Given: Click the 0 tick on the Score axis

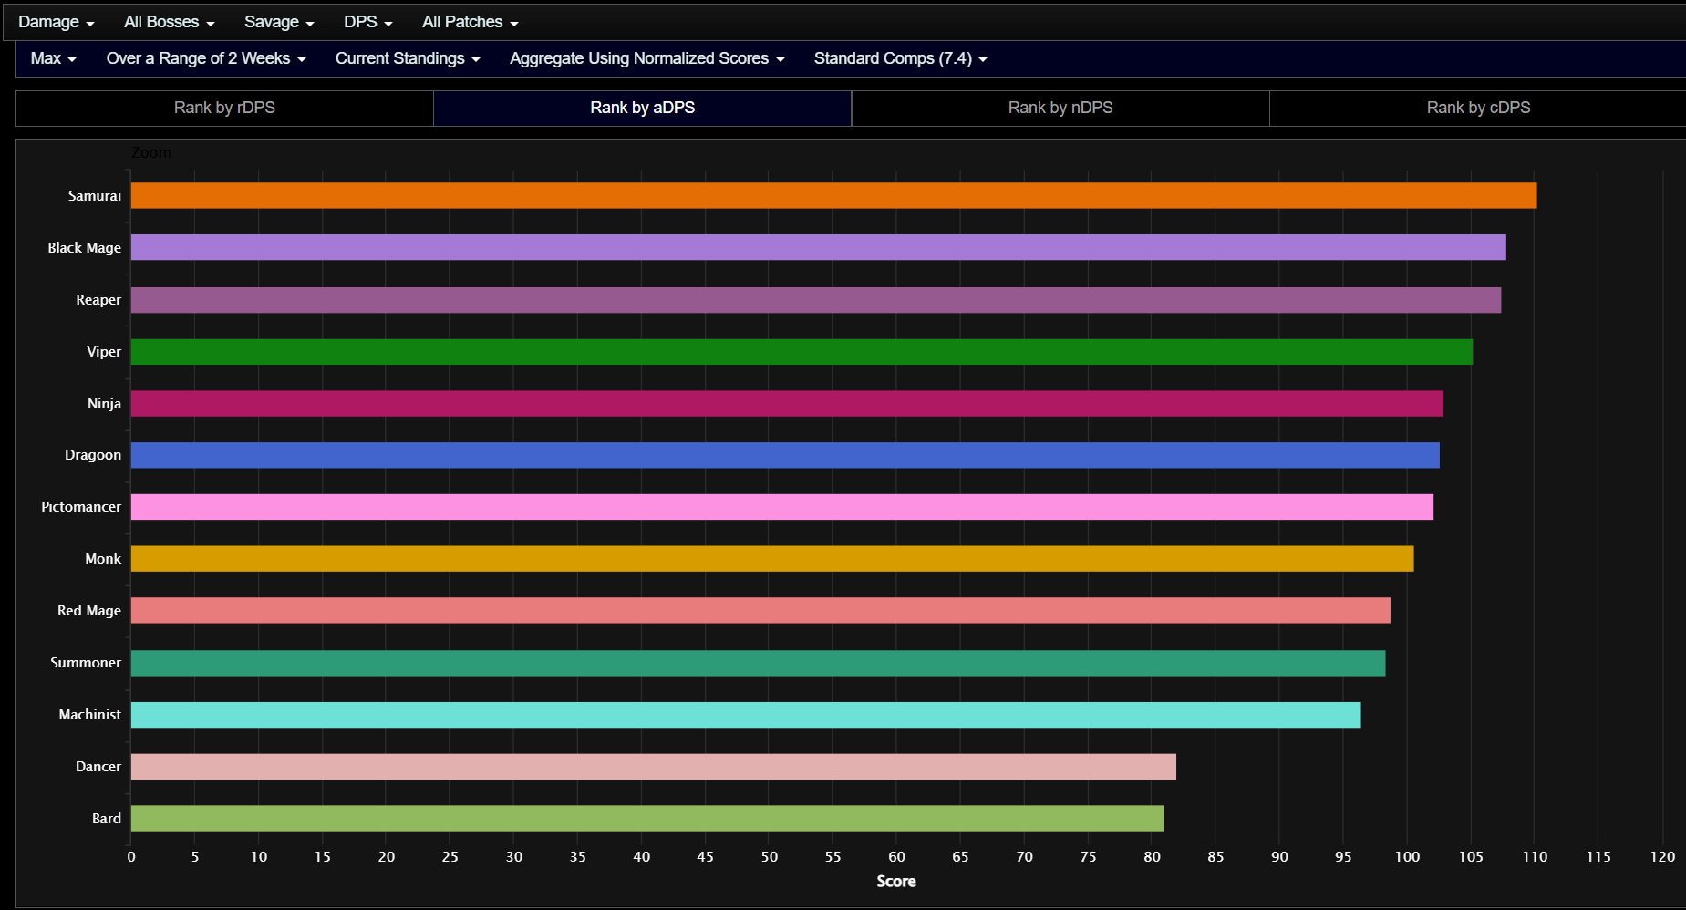Looking at the screenshot, I should coord(131,857).
